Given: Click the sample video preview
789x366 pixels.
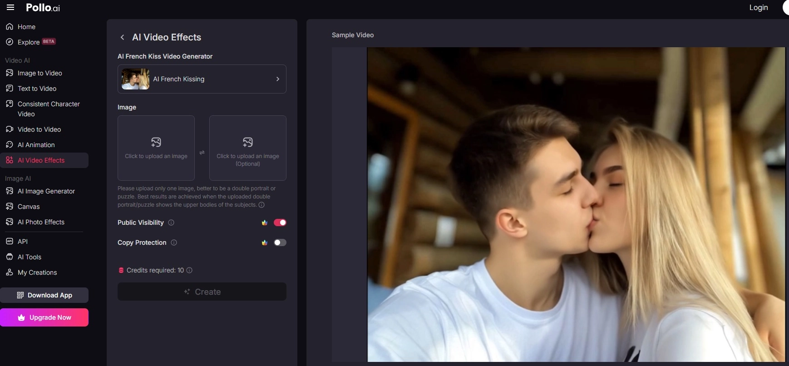Looking at the screenshot, I should tap(576, 204).
